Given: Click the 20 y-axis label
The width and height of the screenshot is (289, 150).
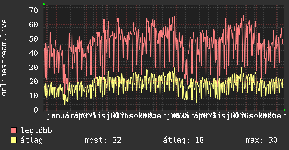Looking at the screenshot, I should pyautogui.click(x=34, y=81).
